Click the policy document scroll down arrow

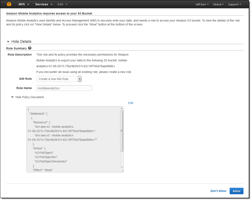[122, 167]
